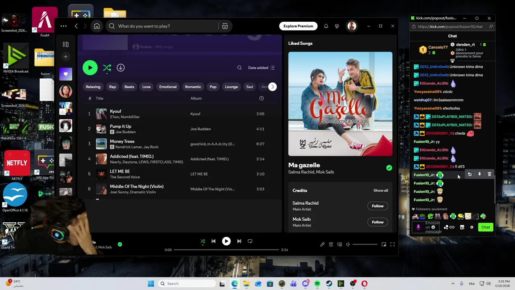The width and height of the screenshot is (515, 290).
Task: Select the Money Trees track
Action: coord(180,144)
